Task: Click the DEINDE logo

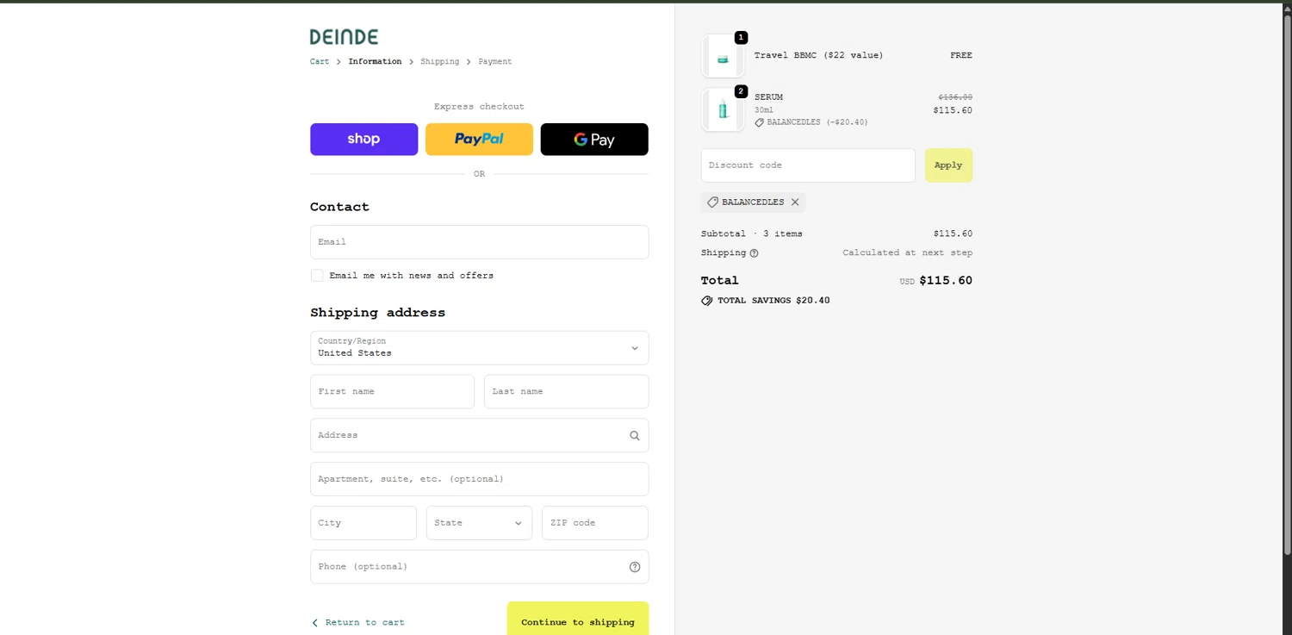Action: [x=344, y=36]
